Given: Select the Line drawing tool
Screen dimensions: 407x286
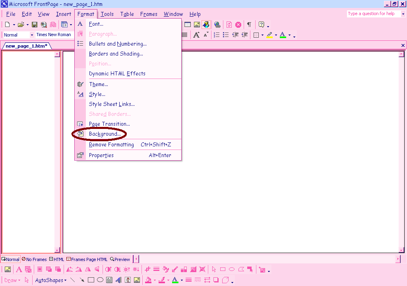Looking at the screenshot, I should click(x=73, y=280).
